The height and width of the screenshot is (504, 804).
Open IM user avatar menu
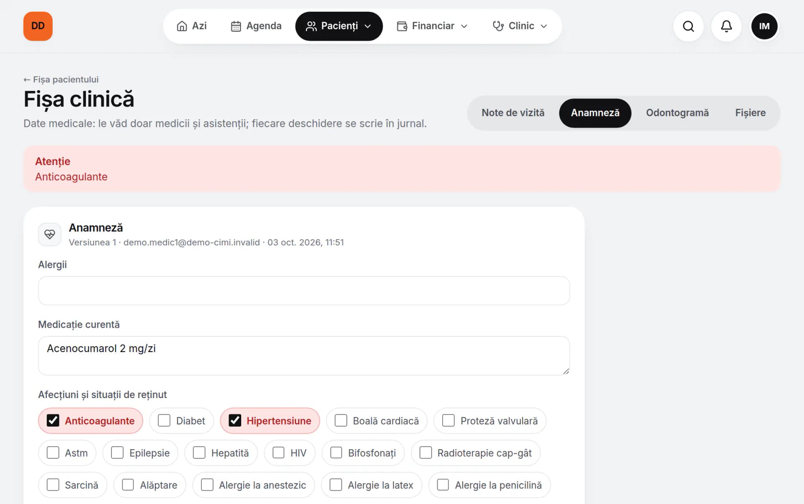[x=764, y=26]
